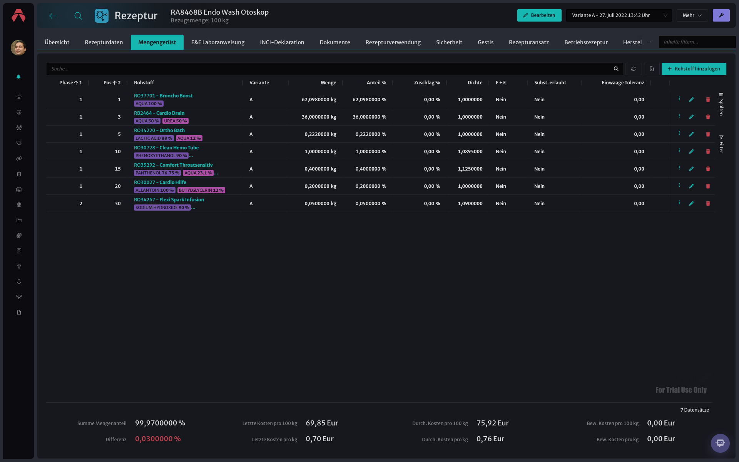Click the Rohstoff hinzufügen button
The width and height of the screenshot is (739, 462).
[694, 69]
